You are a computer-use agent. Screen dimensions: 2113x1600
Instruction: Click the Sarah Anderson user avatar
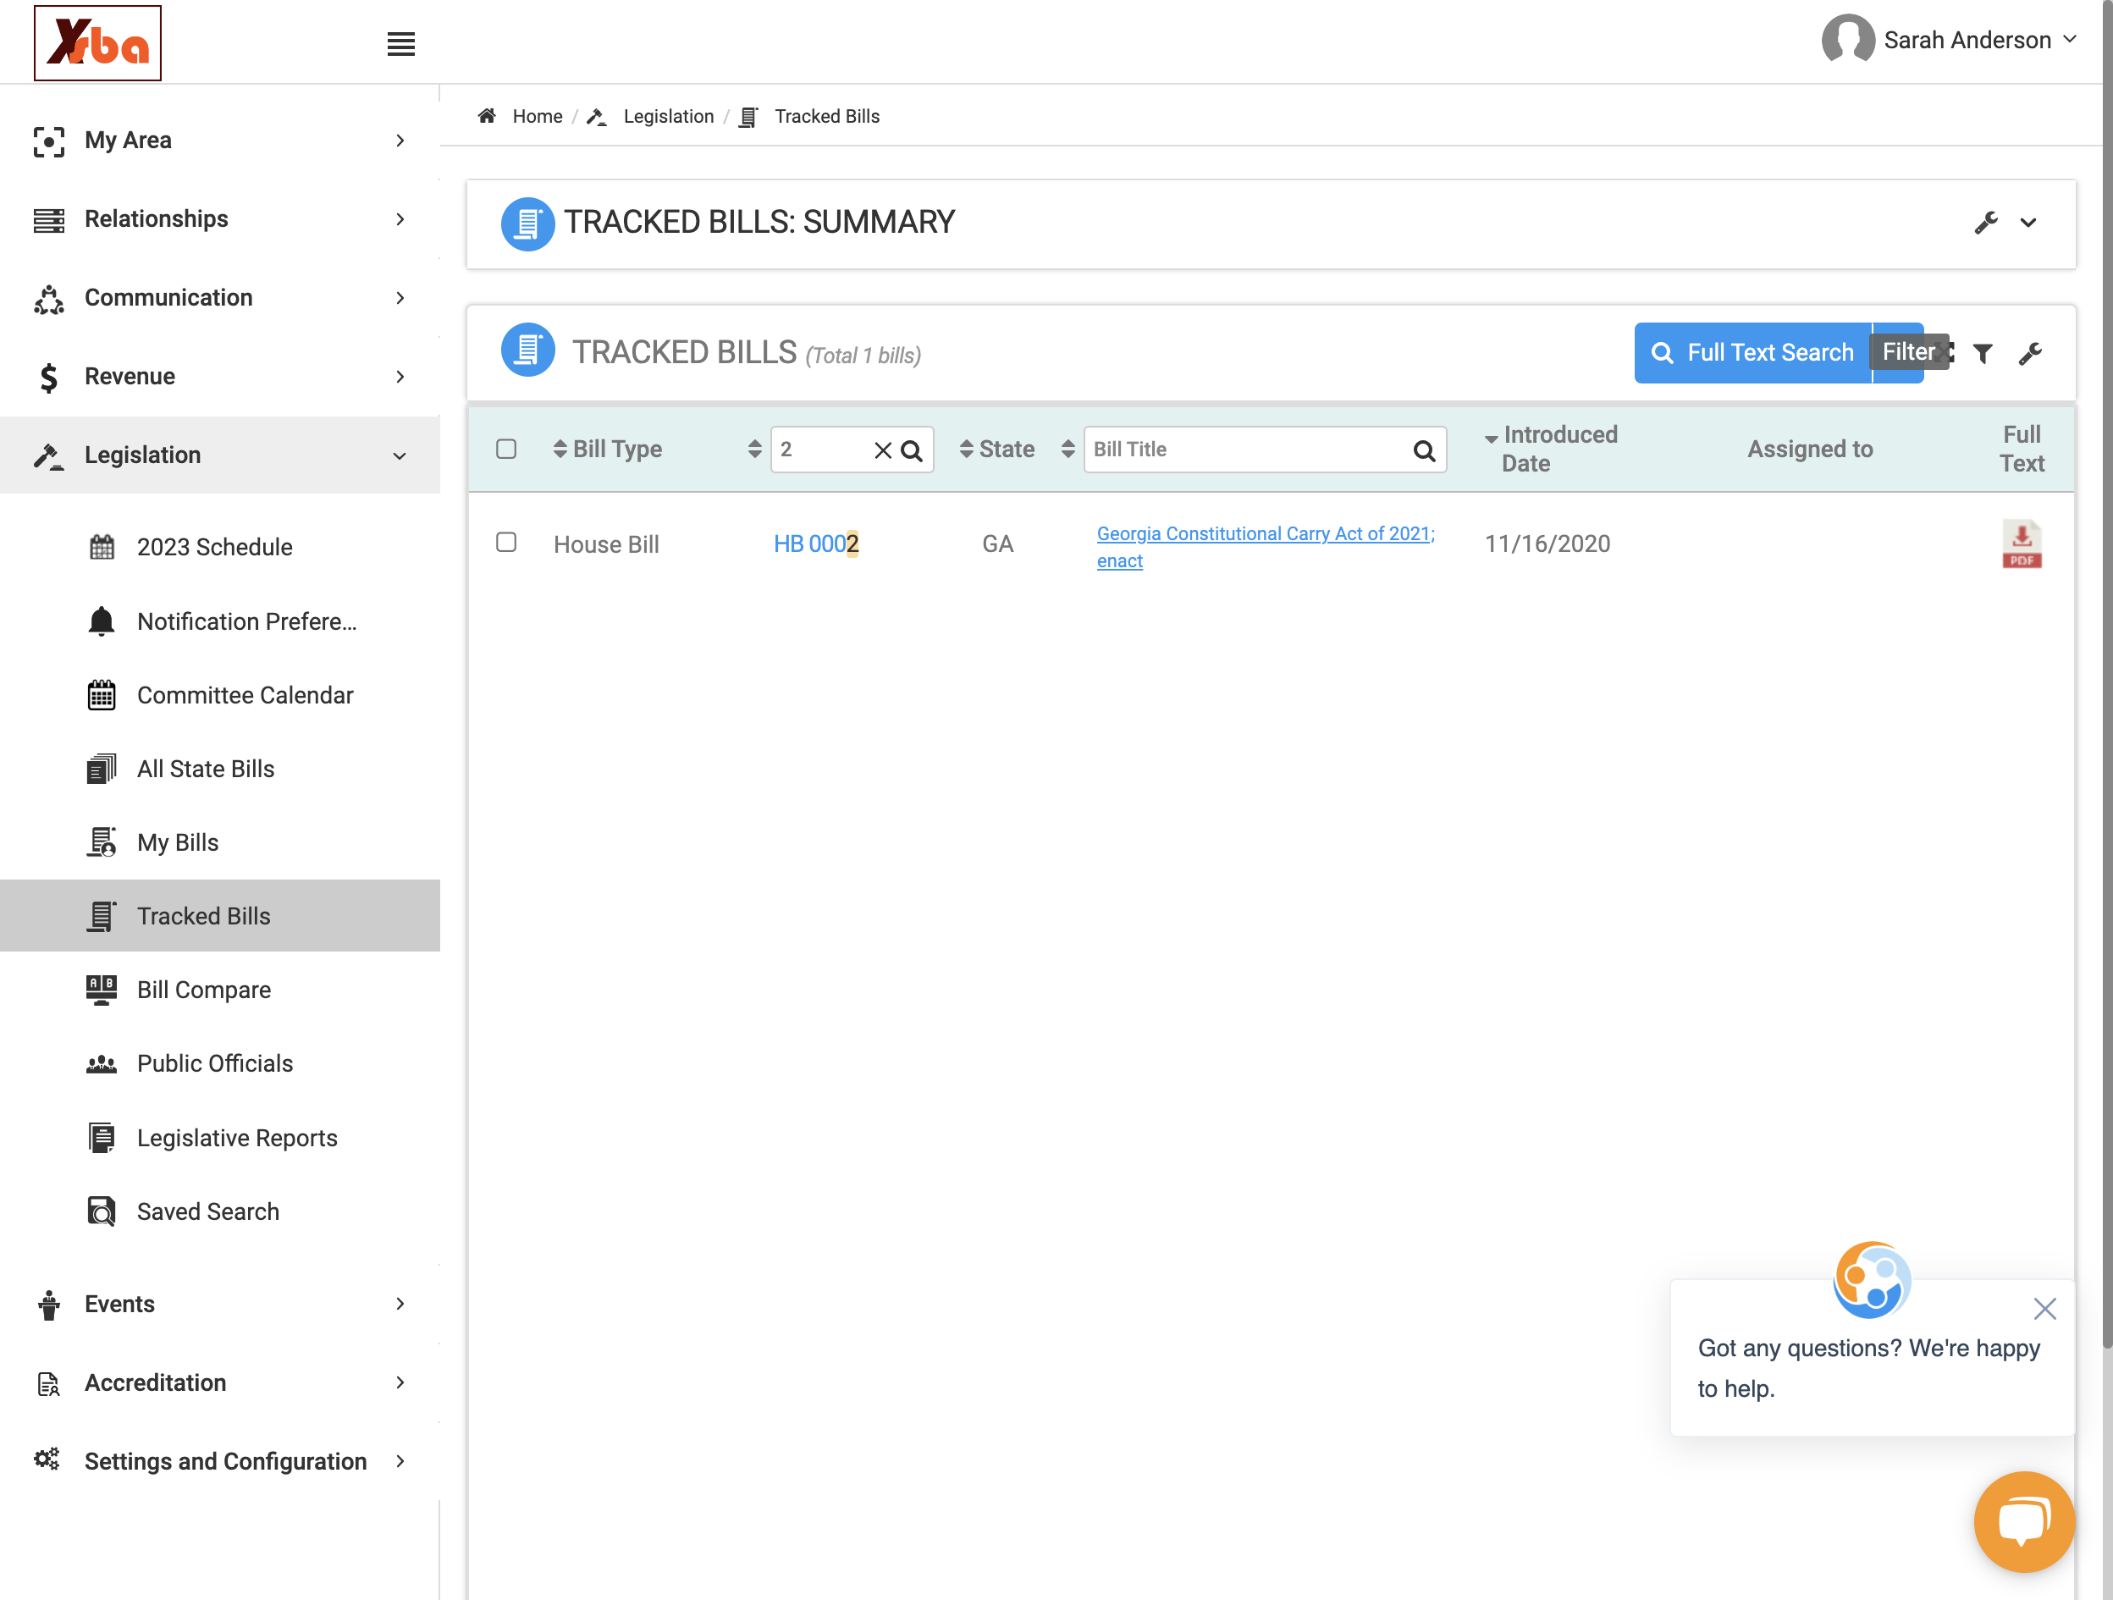click(x=1847, y=39)
